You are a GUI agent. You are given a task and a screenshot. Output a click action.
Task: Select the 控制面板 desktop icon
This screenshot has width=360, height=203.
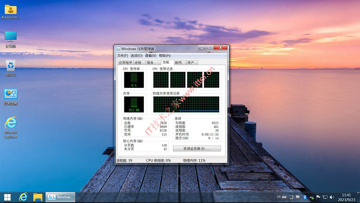coord(10,97)
